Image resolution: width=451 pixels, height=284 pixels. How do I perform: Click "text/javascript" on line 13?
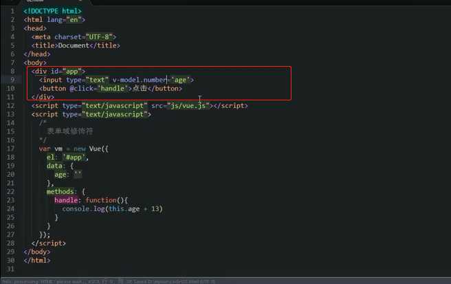(x=115, y=114)
